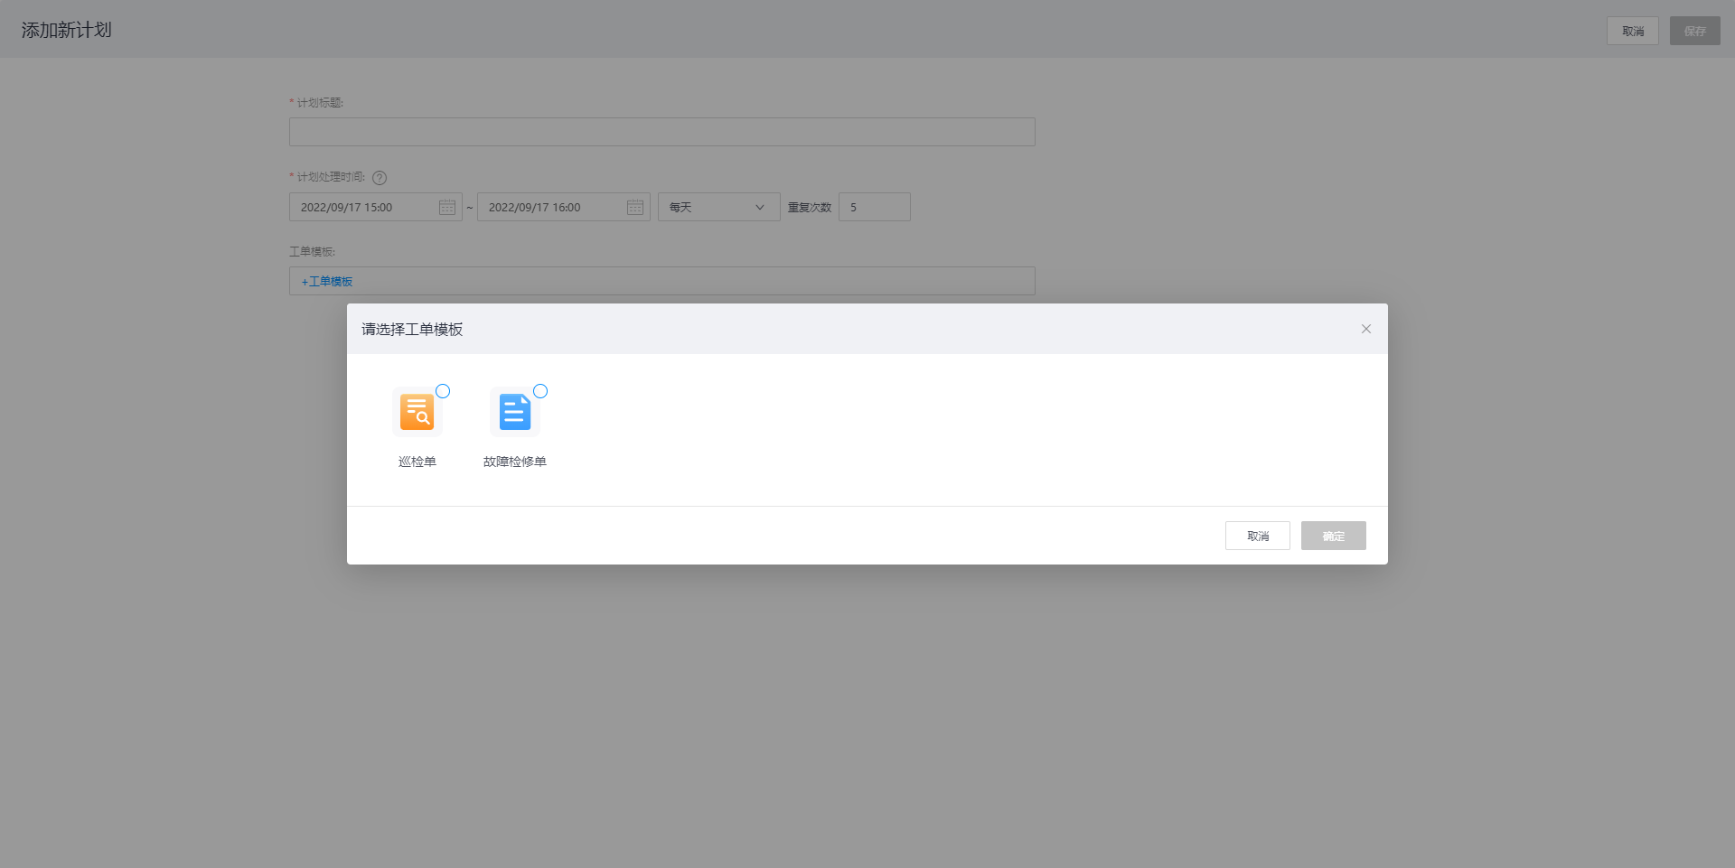Viewport: 1735px width, 868px height.
Task: Select the orange 巡检单 template icon
Action: pyautogui.click(x=417, y=412)
